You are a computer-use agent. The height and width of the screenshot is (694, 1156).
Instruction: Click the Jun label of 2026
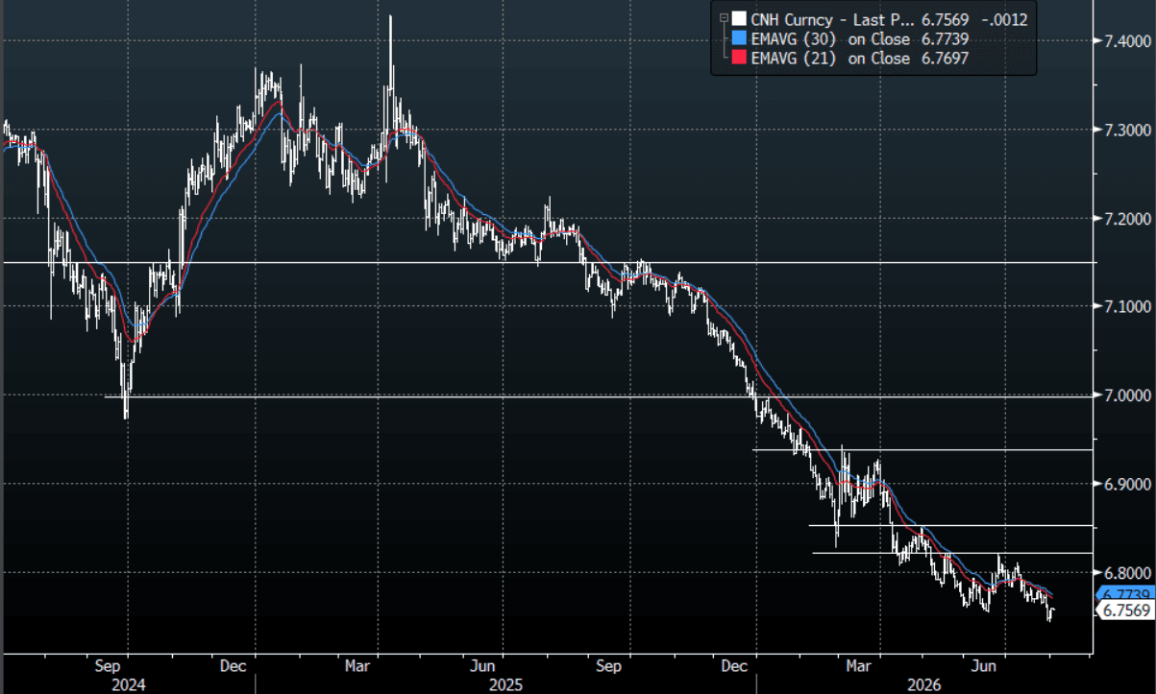click(983, 664)
